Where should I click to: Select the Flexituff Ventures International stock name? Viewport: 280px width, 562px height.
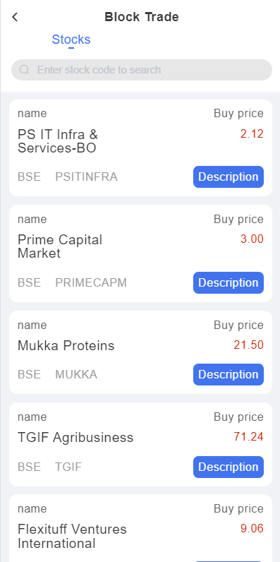72,536
